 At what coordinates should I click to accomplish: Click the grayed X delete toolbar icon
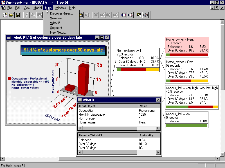click(x=96, y=15)
